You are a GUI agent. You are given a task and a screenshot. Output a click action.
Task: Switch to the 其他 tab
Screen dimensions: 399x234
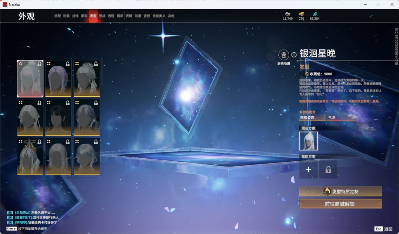[x=171, y=16]
